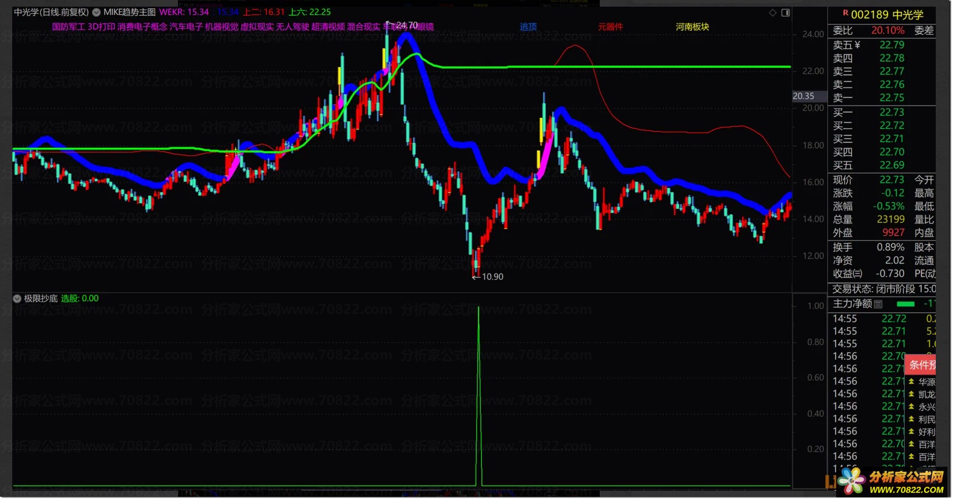Click the 上六: 22.25 indicator value

[x=309, y=12]
